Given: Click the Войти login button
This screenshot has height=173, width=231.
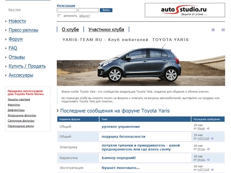Looking at the screenshot, I should pyautogui.click(x=106, y=10).
